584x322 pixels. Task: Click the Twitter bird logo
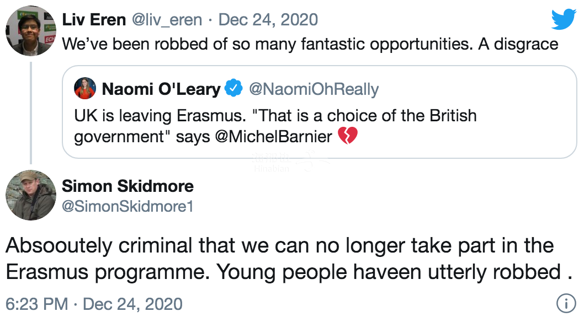click(564, 20)
